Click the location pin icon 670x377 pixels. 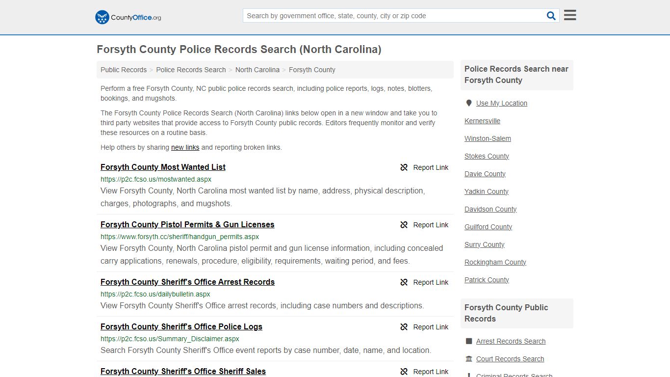point(469,103)
